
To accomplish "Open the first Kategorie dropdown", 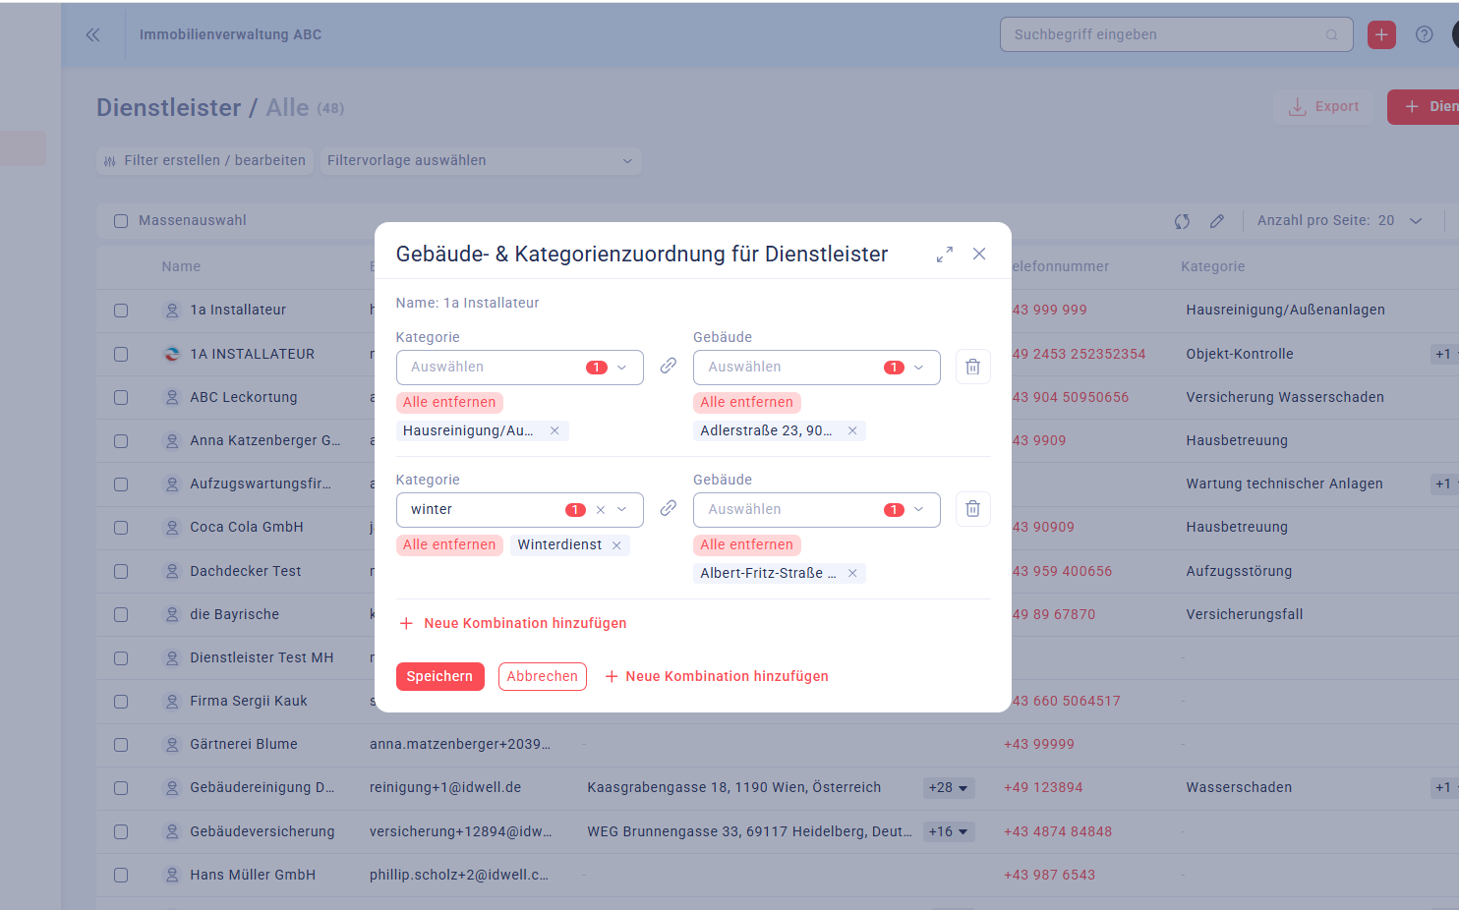I will [519, 368].
